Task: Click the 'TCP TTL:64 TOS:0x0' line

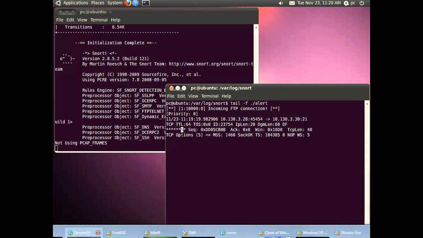Action: (x=226, y=125)
